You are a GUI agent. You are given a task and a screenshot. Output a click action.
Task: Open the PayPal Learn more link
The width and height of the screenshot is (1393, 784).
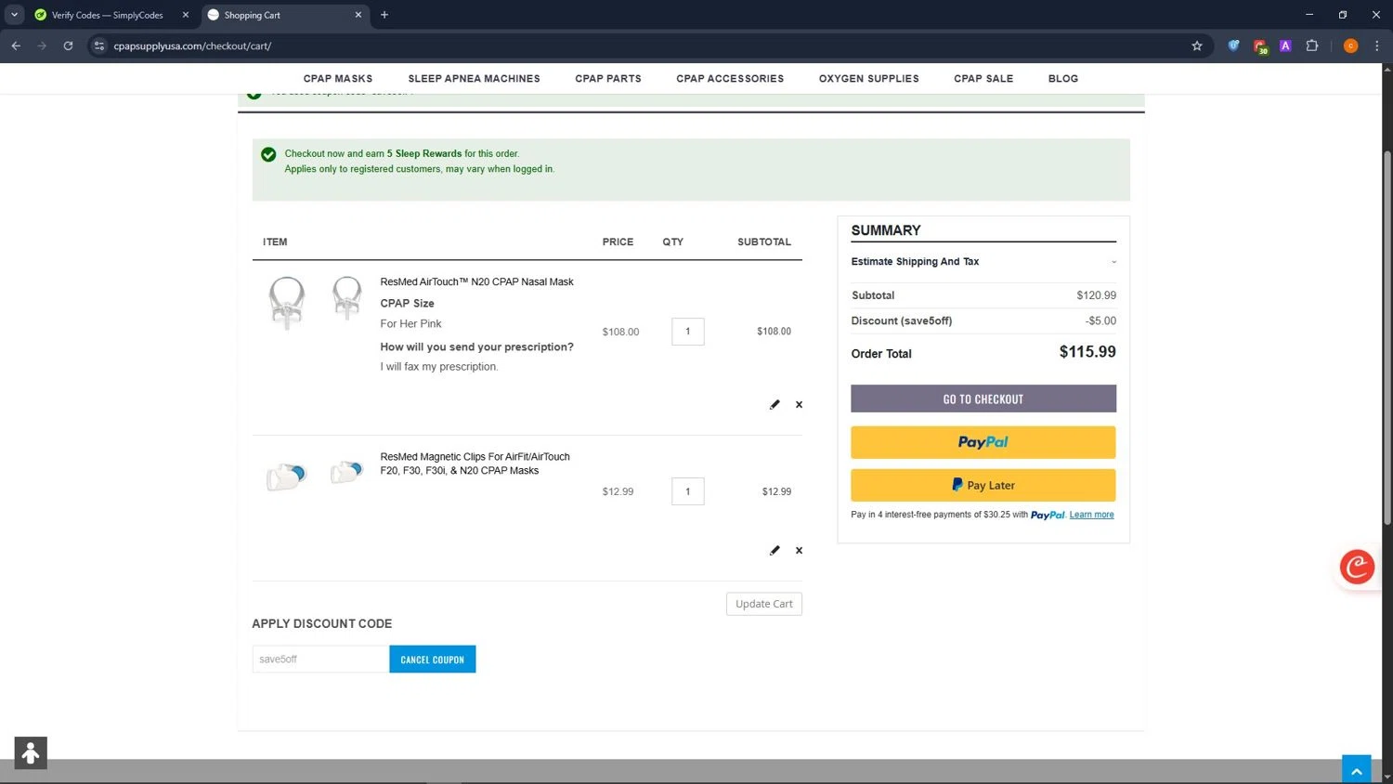point(1091,515)
